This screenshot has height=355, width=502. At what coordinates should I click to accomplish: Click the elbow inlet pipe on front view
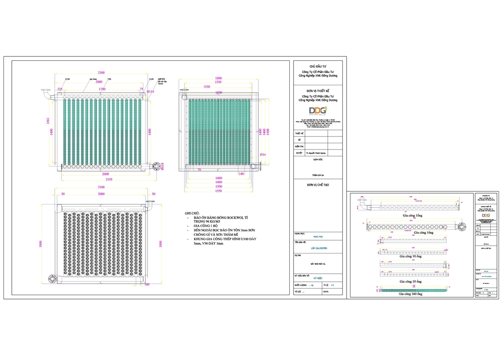[x=48, y=95]
